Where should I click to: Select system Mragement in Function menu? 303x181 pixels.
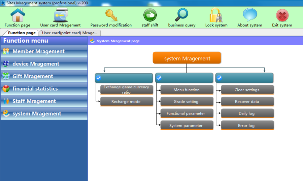coord(44,114)
